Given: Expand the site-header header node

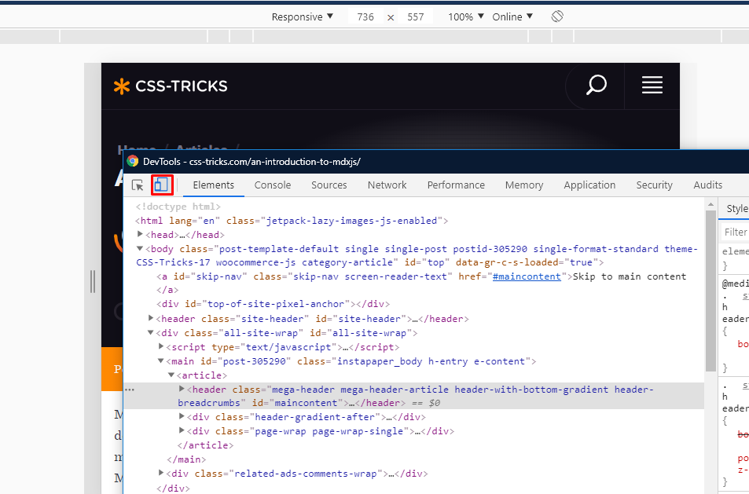Looking at the screenshot, I should pyautogui.click(x=151, y=318).
